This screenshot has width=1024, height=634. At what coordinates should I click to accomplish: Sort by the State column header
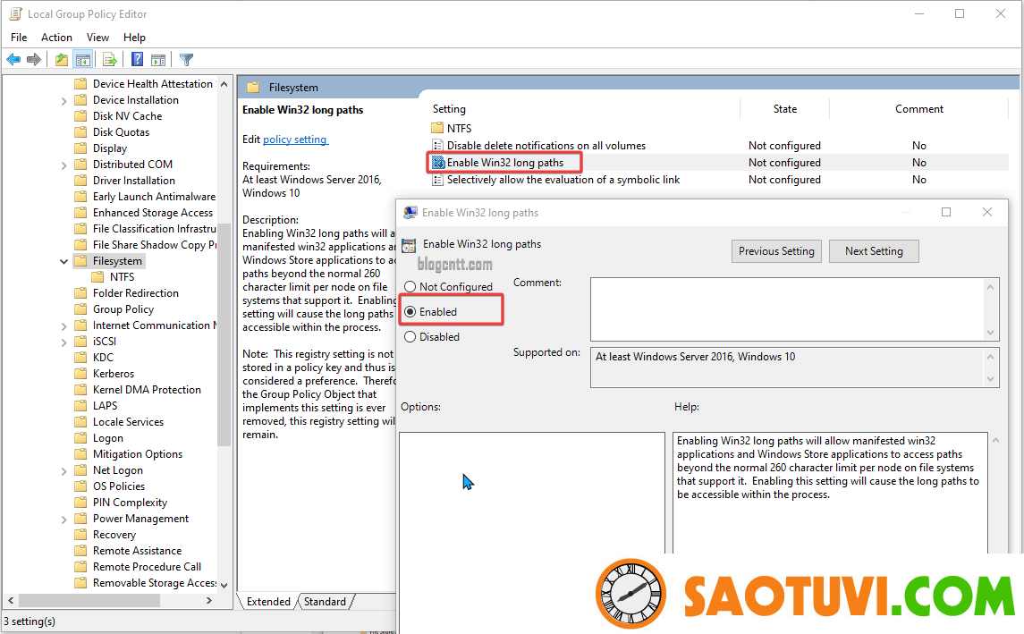click(x=785, y=109)
